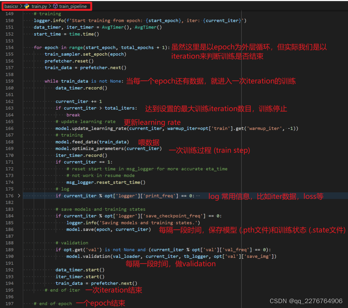Click 'msg_logger.reset_start_time()' on line 174
This screenshot has width=348, height=308.
(106, 182)
